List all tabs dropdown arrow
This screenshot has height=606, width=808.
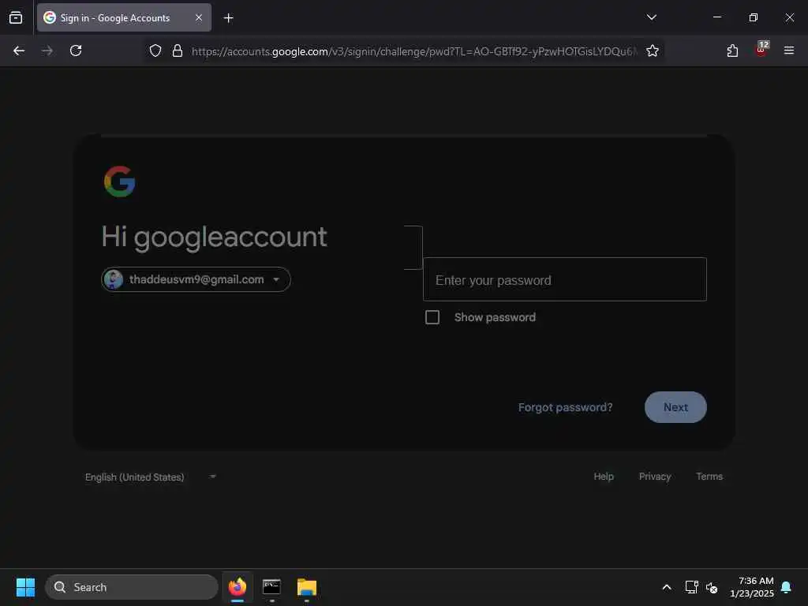pyautogui.click(x=651, y=17)
